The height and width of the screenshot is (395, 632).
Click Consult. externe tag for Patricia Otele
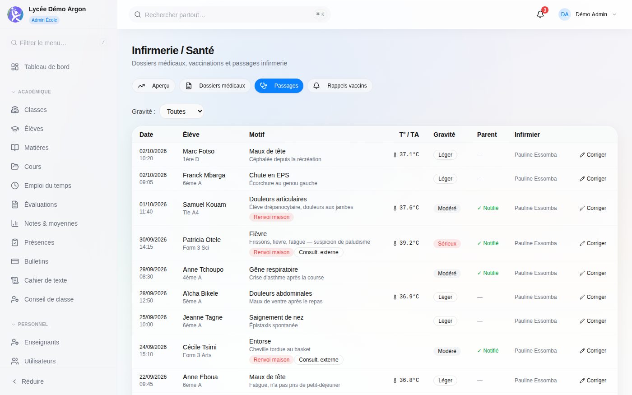tap(319, 252)
